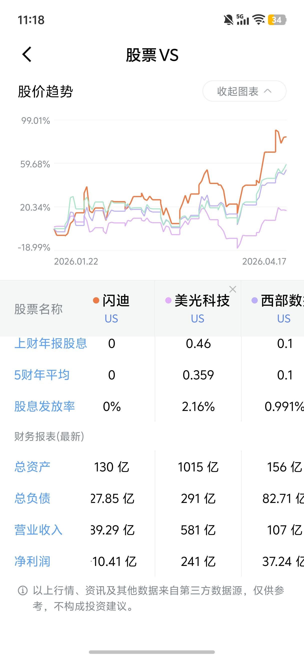Tap 5财年平均 row label

pos(42,375)
